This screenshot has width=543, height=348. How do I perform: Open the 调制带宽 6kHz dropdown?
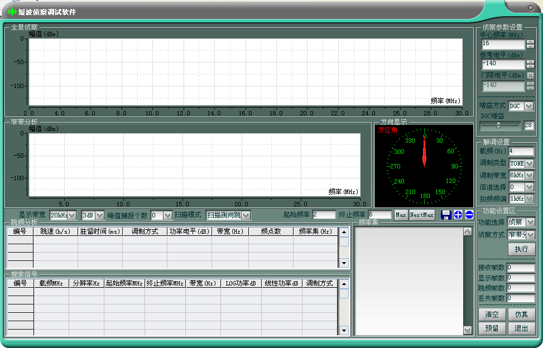point(530,175)
